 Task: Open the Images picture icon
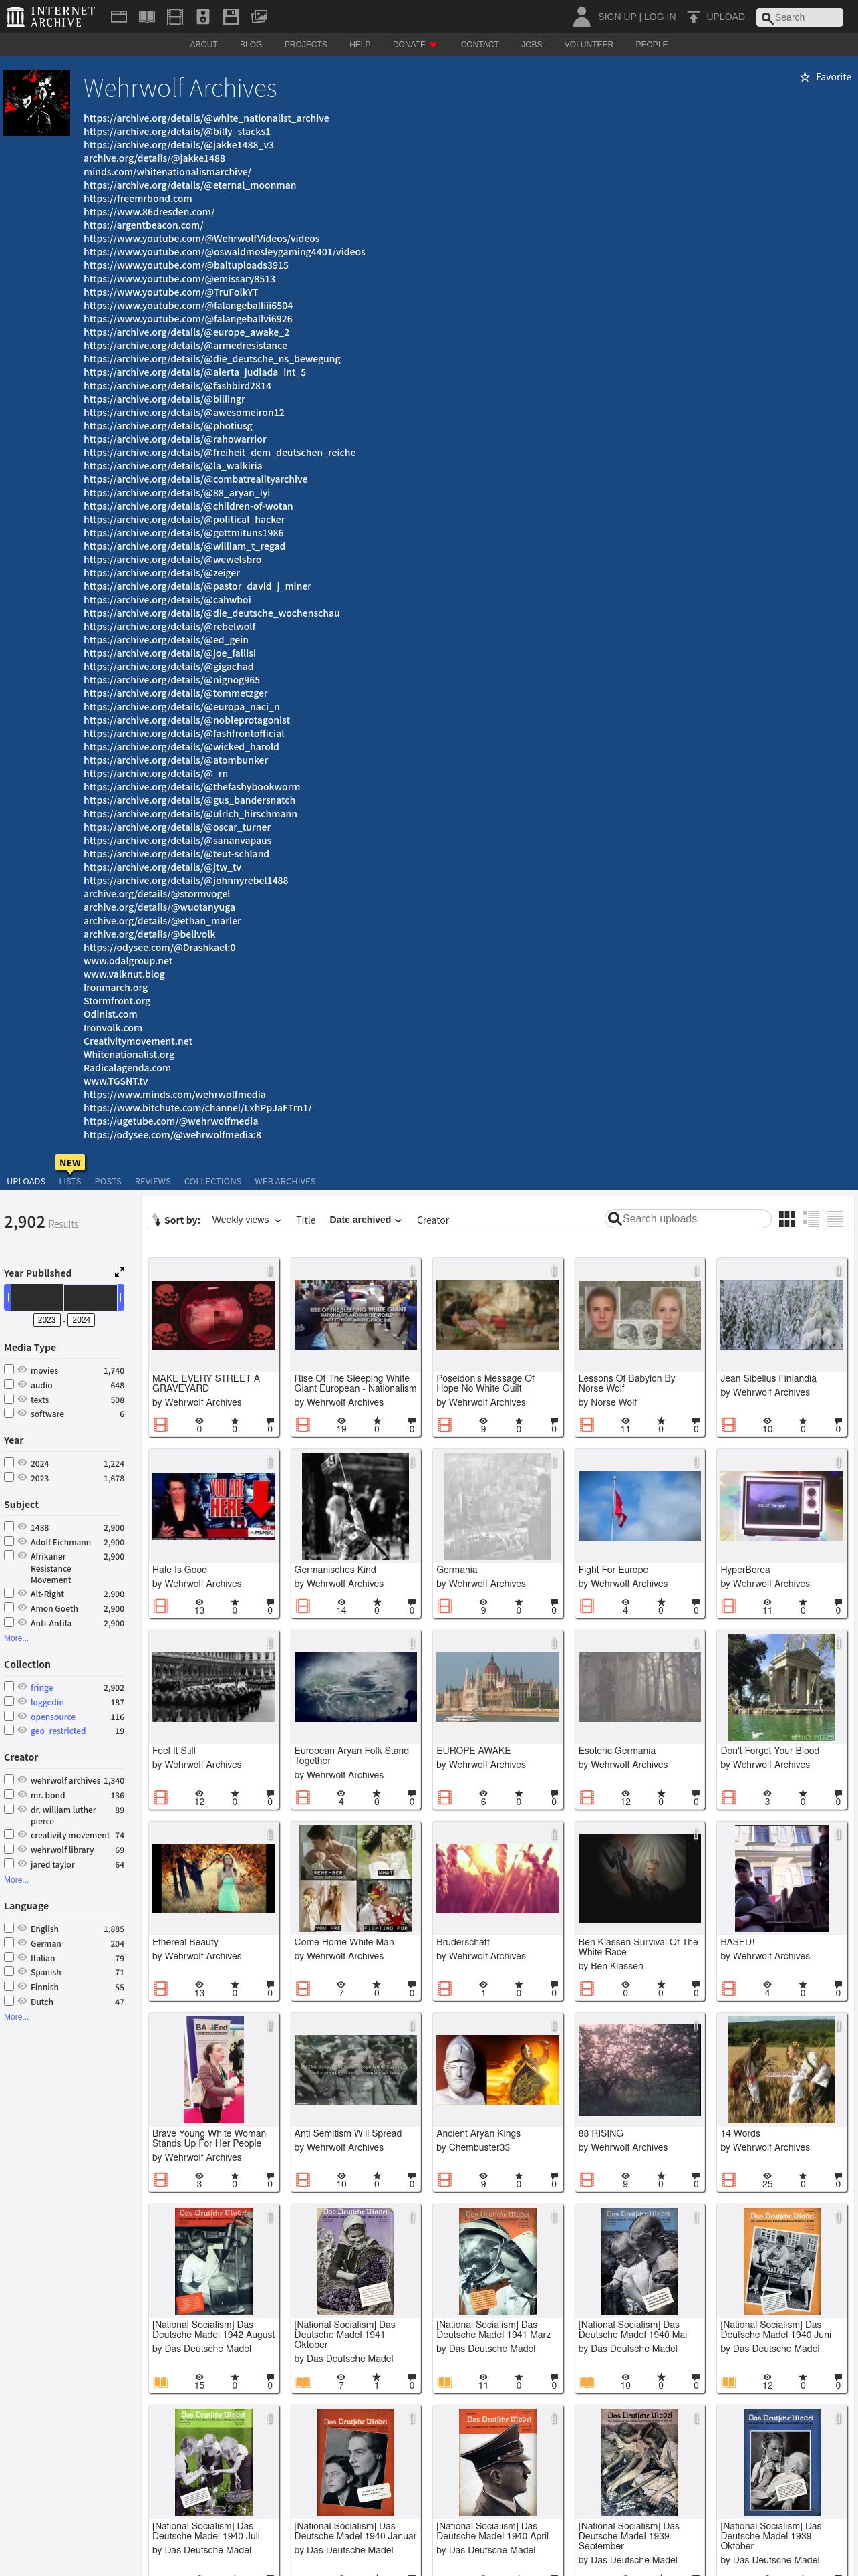[259, 17]
